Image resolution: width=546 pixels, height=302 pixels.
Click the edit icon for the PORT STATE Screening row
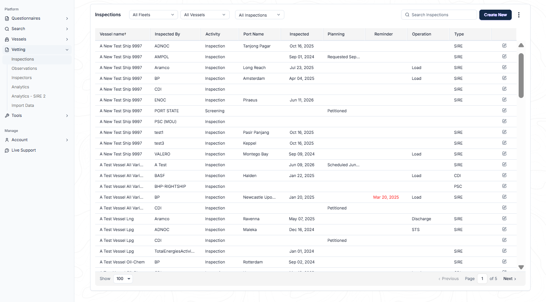click(504, 110)
